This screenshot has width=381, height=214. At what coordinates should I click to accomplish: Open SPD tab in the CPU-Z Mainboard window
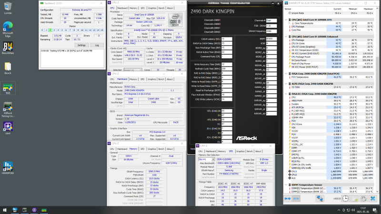pyautogui.click(x=142, y=79)
